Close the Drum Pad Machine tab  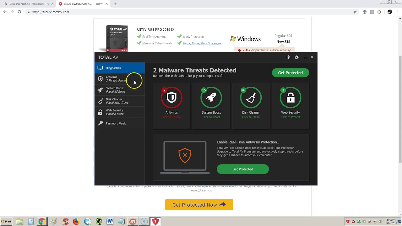coord(52,4)
